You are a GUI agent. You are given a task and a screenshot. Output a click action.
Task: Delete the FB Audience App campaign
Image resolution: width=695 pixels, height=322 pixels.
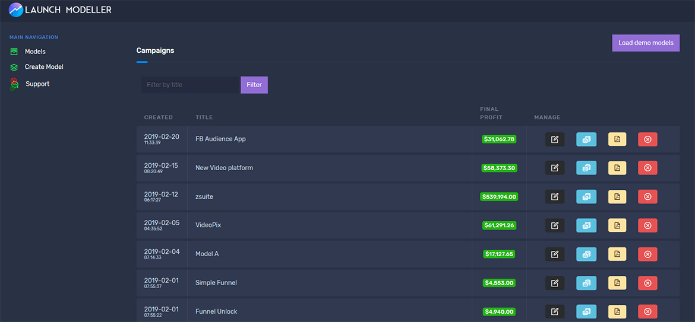[x=647, y=139]
